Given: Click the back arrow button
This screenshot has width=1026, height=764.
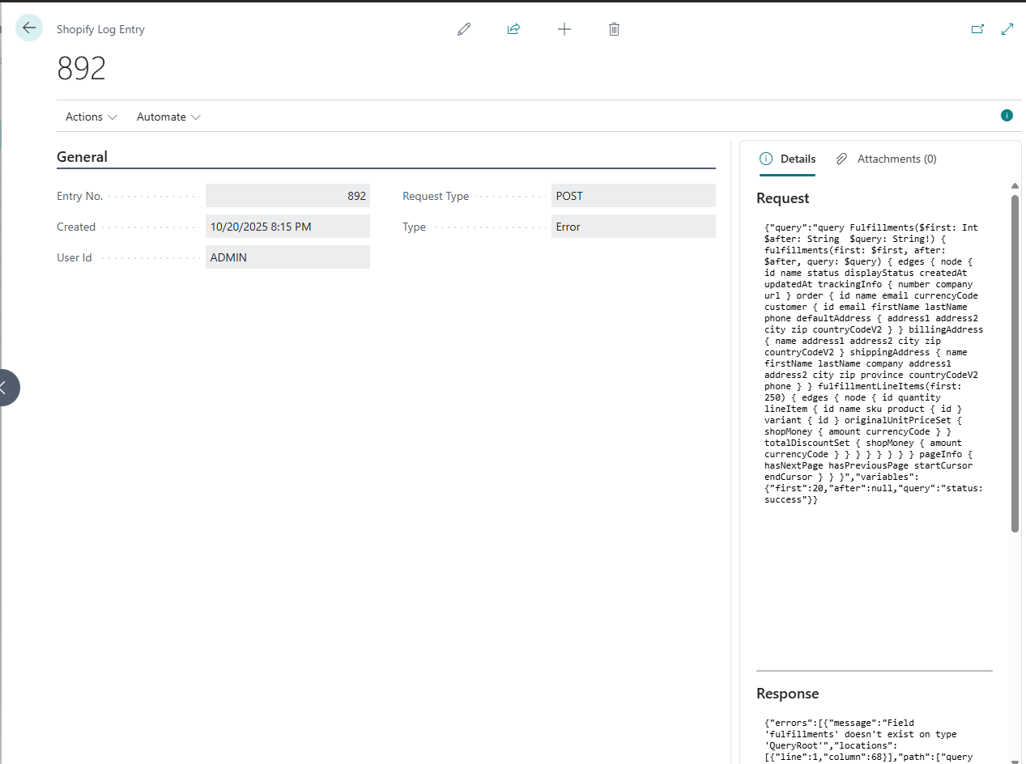Looking at the screenshot, I should [x=29, y=28].
